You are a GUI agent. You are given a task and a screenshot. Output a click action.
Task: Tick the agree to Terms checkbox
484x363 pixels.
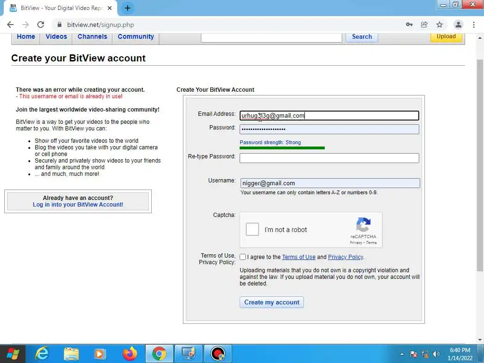click(243, 257)
